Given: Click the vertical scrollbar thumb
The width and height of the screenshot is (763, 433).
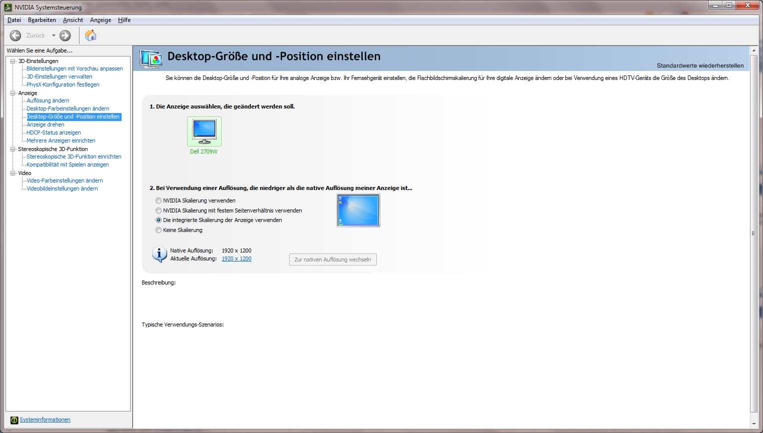Looking at the screenshot, I should coord(753,233).
